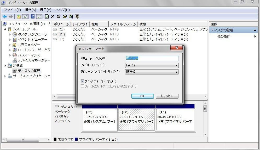Viewport: 260px width, 150px height.
Task: Click the (C:) drive icon in volume list
Action: [55, 29]
